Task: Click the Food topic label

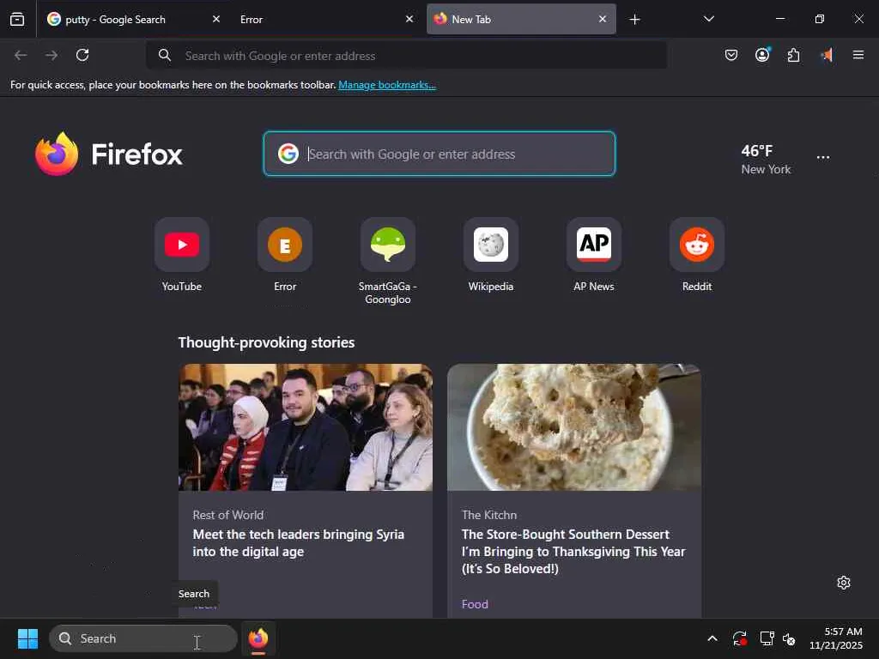Action: pos(475,604)
